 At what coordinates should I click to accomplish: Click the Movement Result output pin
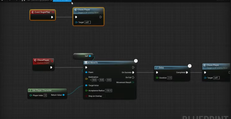click(133, 83)
